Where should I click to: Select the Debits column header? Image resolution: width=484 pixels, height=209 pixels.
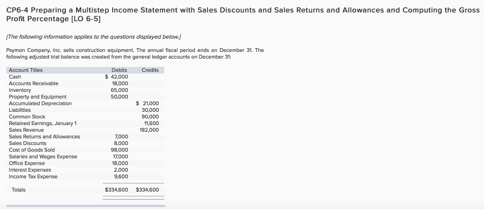pyautogui.click(x=119, y=70)
